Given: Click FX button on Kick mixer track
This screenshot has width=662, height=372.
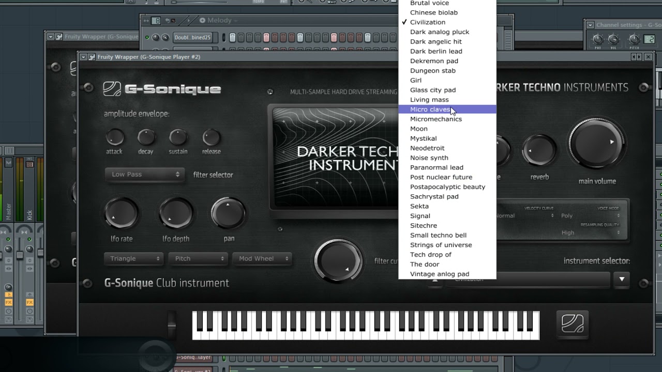Looking at the screenshot, I should (29, 302).
